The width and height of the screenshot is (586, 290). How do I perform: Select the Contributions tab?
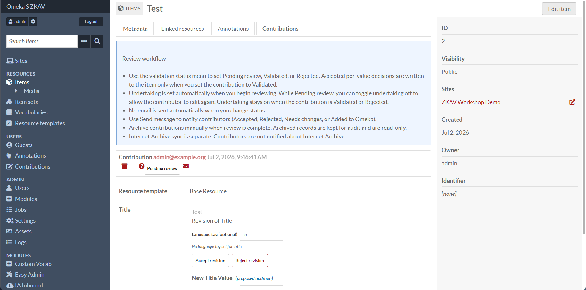(x=280, y=29)
